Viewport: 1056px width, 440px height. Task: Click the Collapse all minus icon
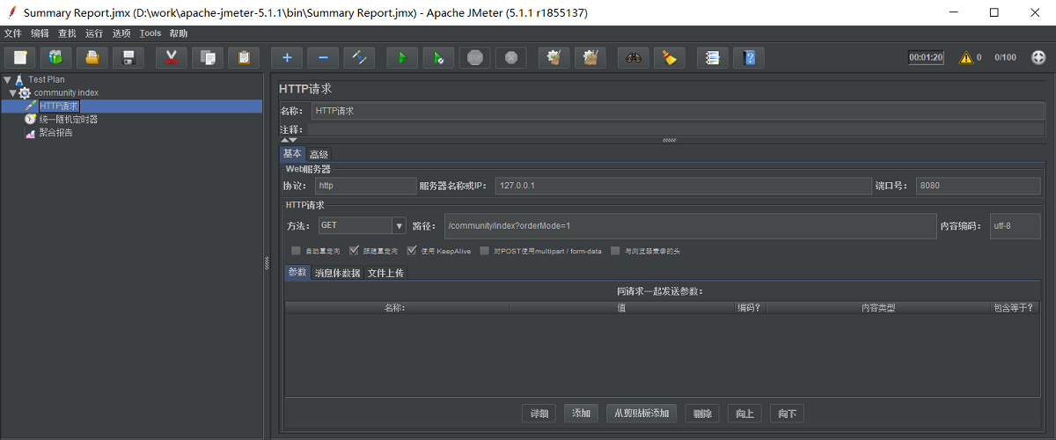click(323, 57)
